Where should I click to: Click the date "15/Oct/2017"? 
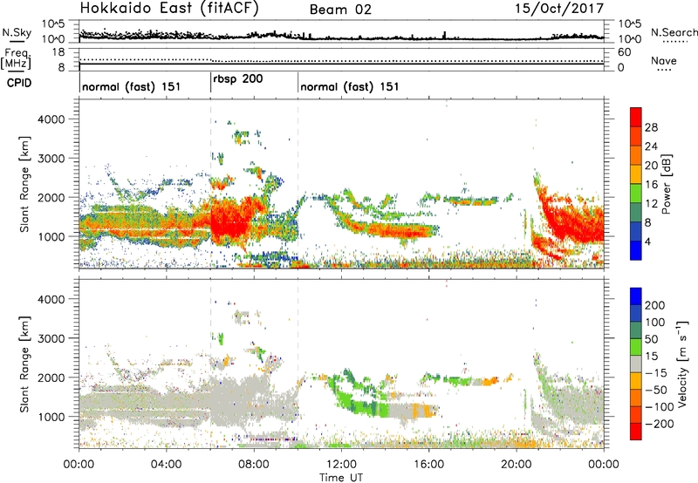click(559, 9)
